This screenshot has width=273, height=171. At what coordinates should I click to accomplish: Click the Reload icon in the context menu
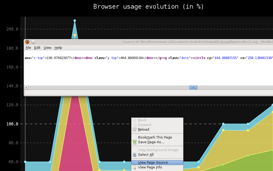tap(135, 129)
